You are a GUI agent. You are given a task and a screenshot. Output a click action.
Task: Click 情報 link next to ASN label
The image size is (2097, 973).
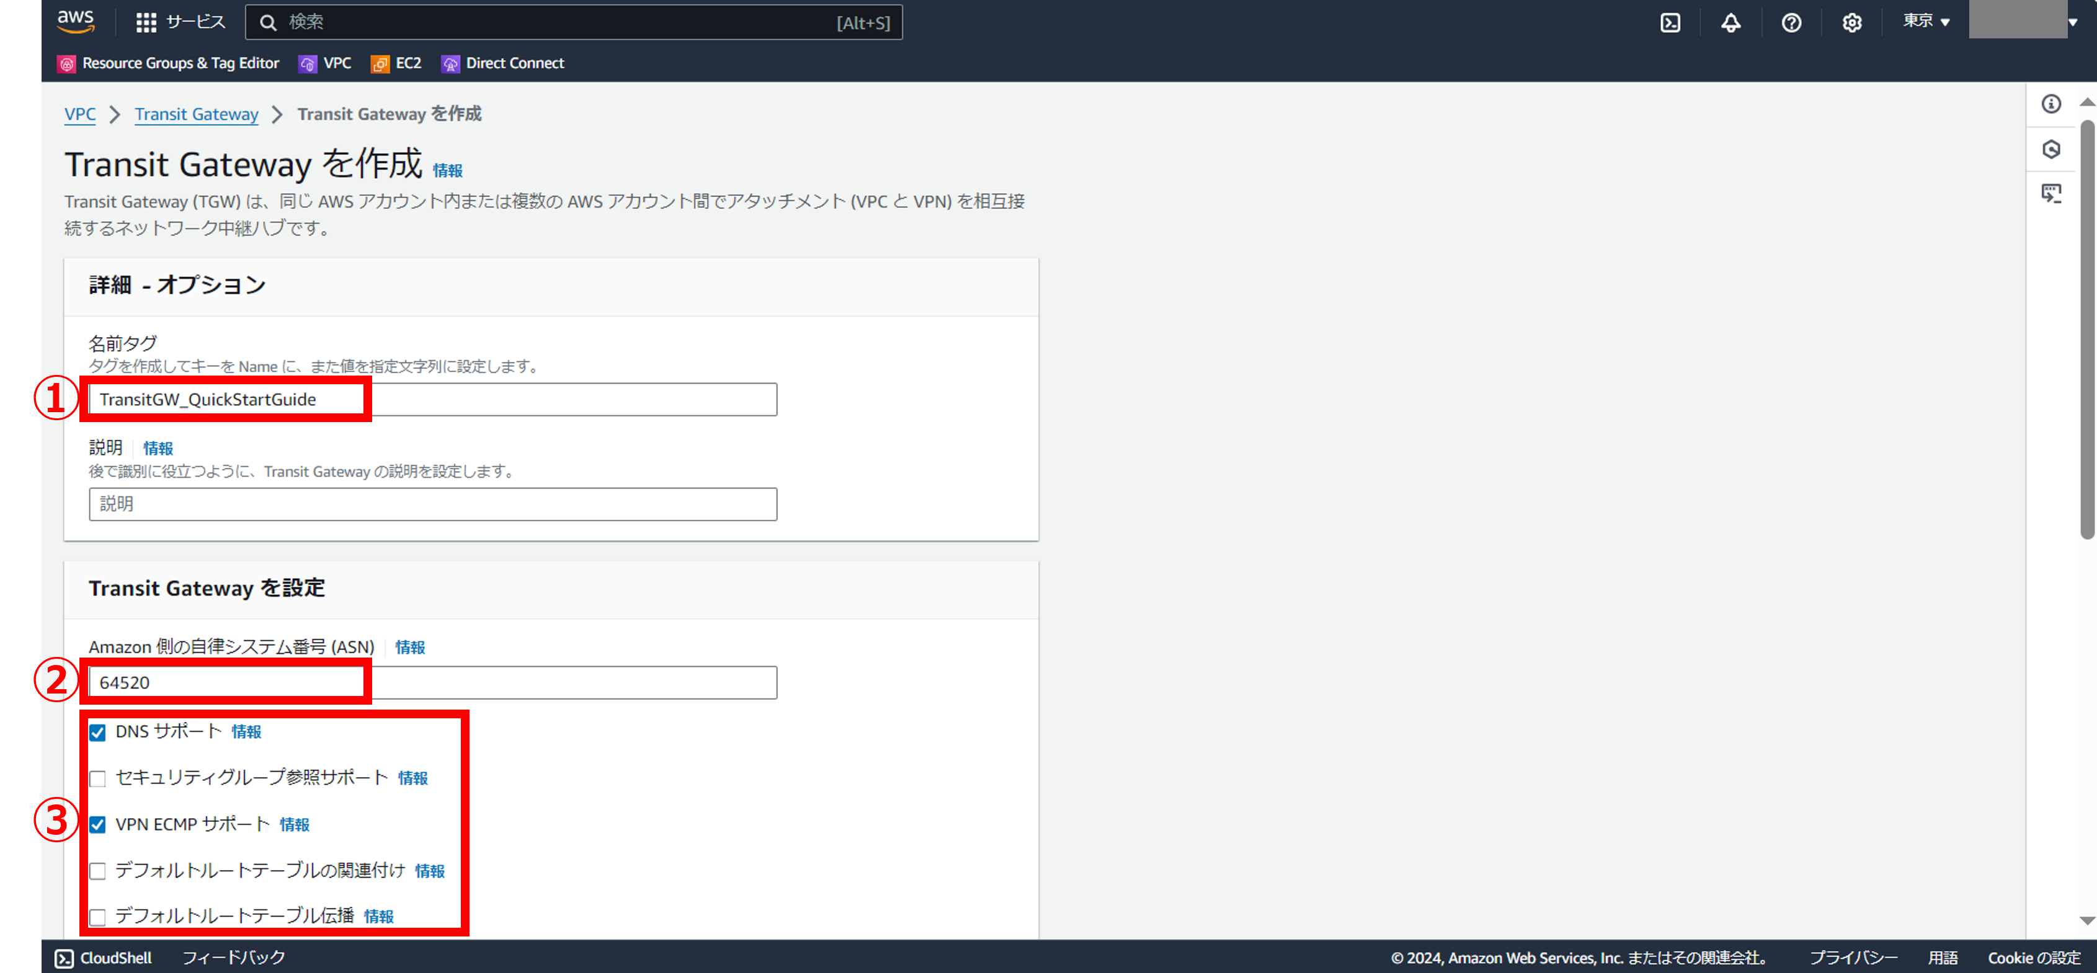pos(411,648)
